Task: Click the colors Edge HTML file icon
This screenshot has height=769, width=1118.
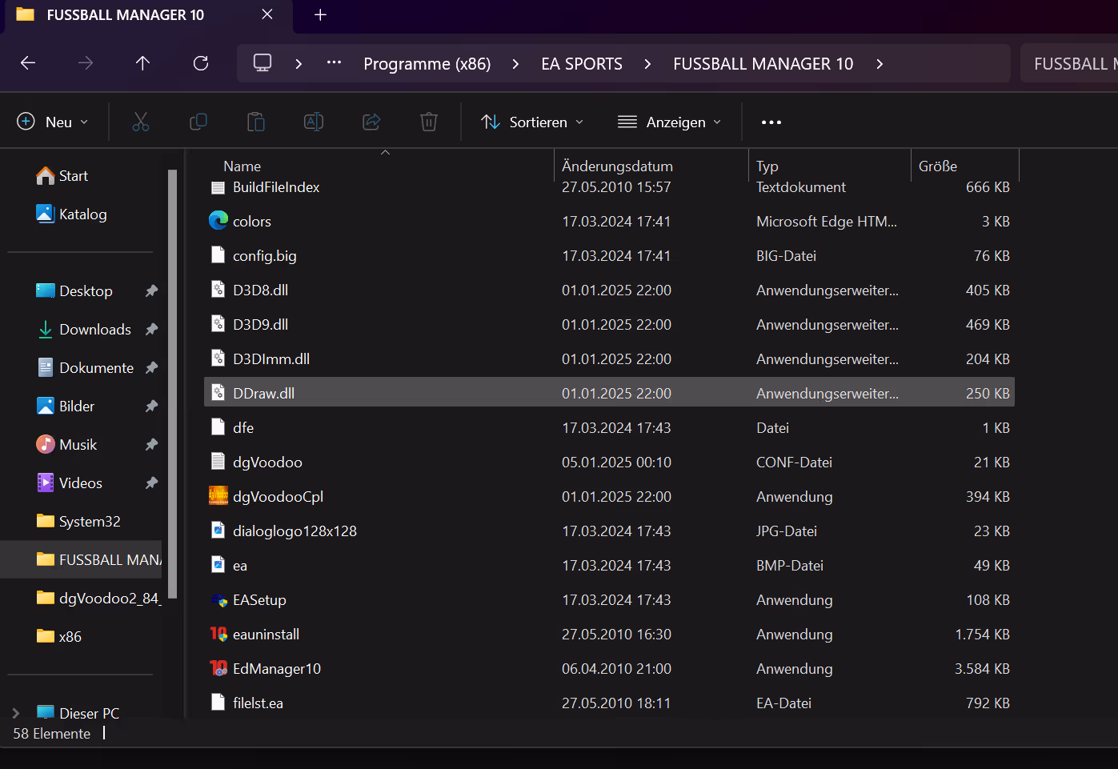Action: tap(218, 220)
